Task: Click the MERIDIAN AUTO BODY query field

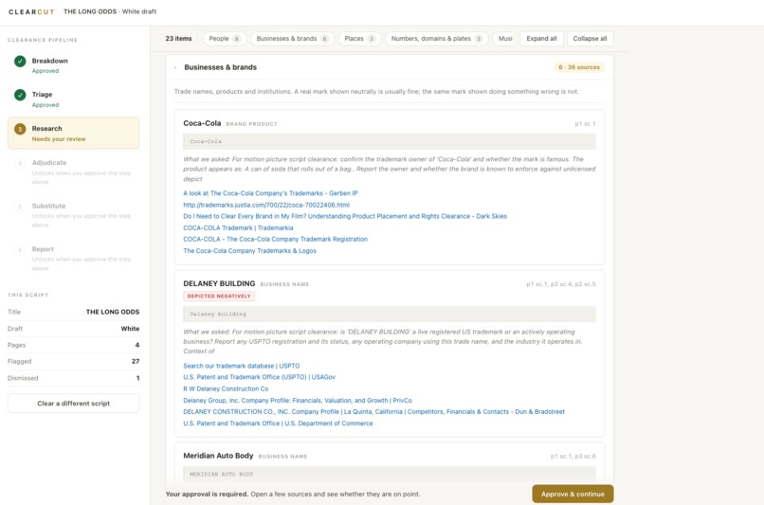Action: (390, 474)
